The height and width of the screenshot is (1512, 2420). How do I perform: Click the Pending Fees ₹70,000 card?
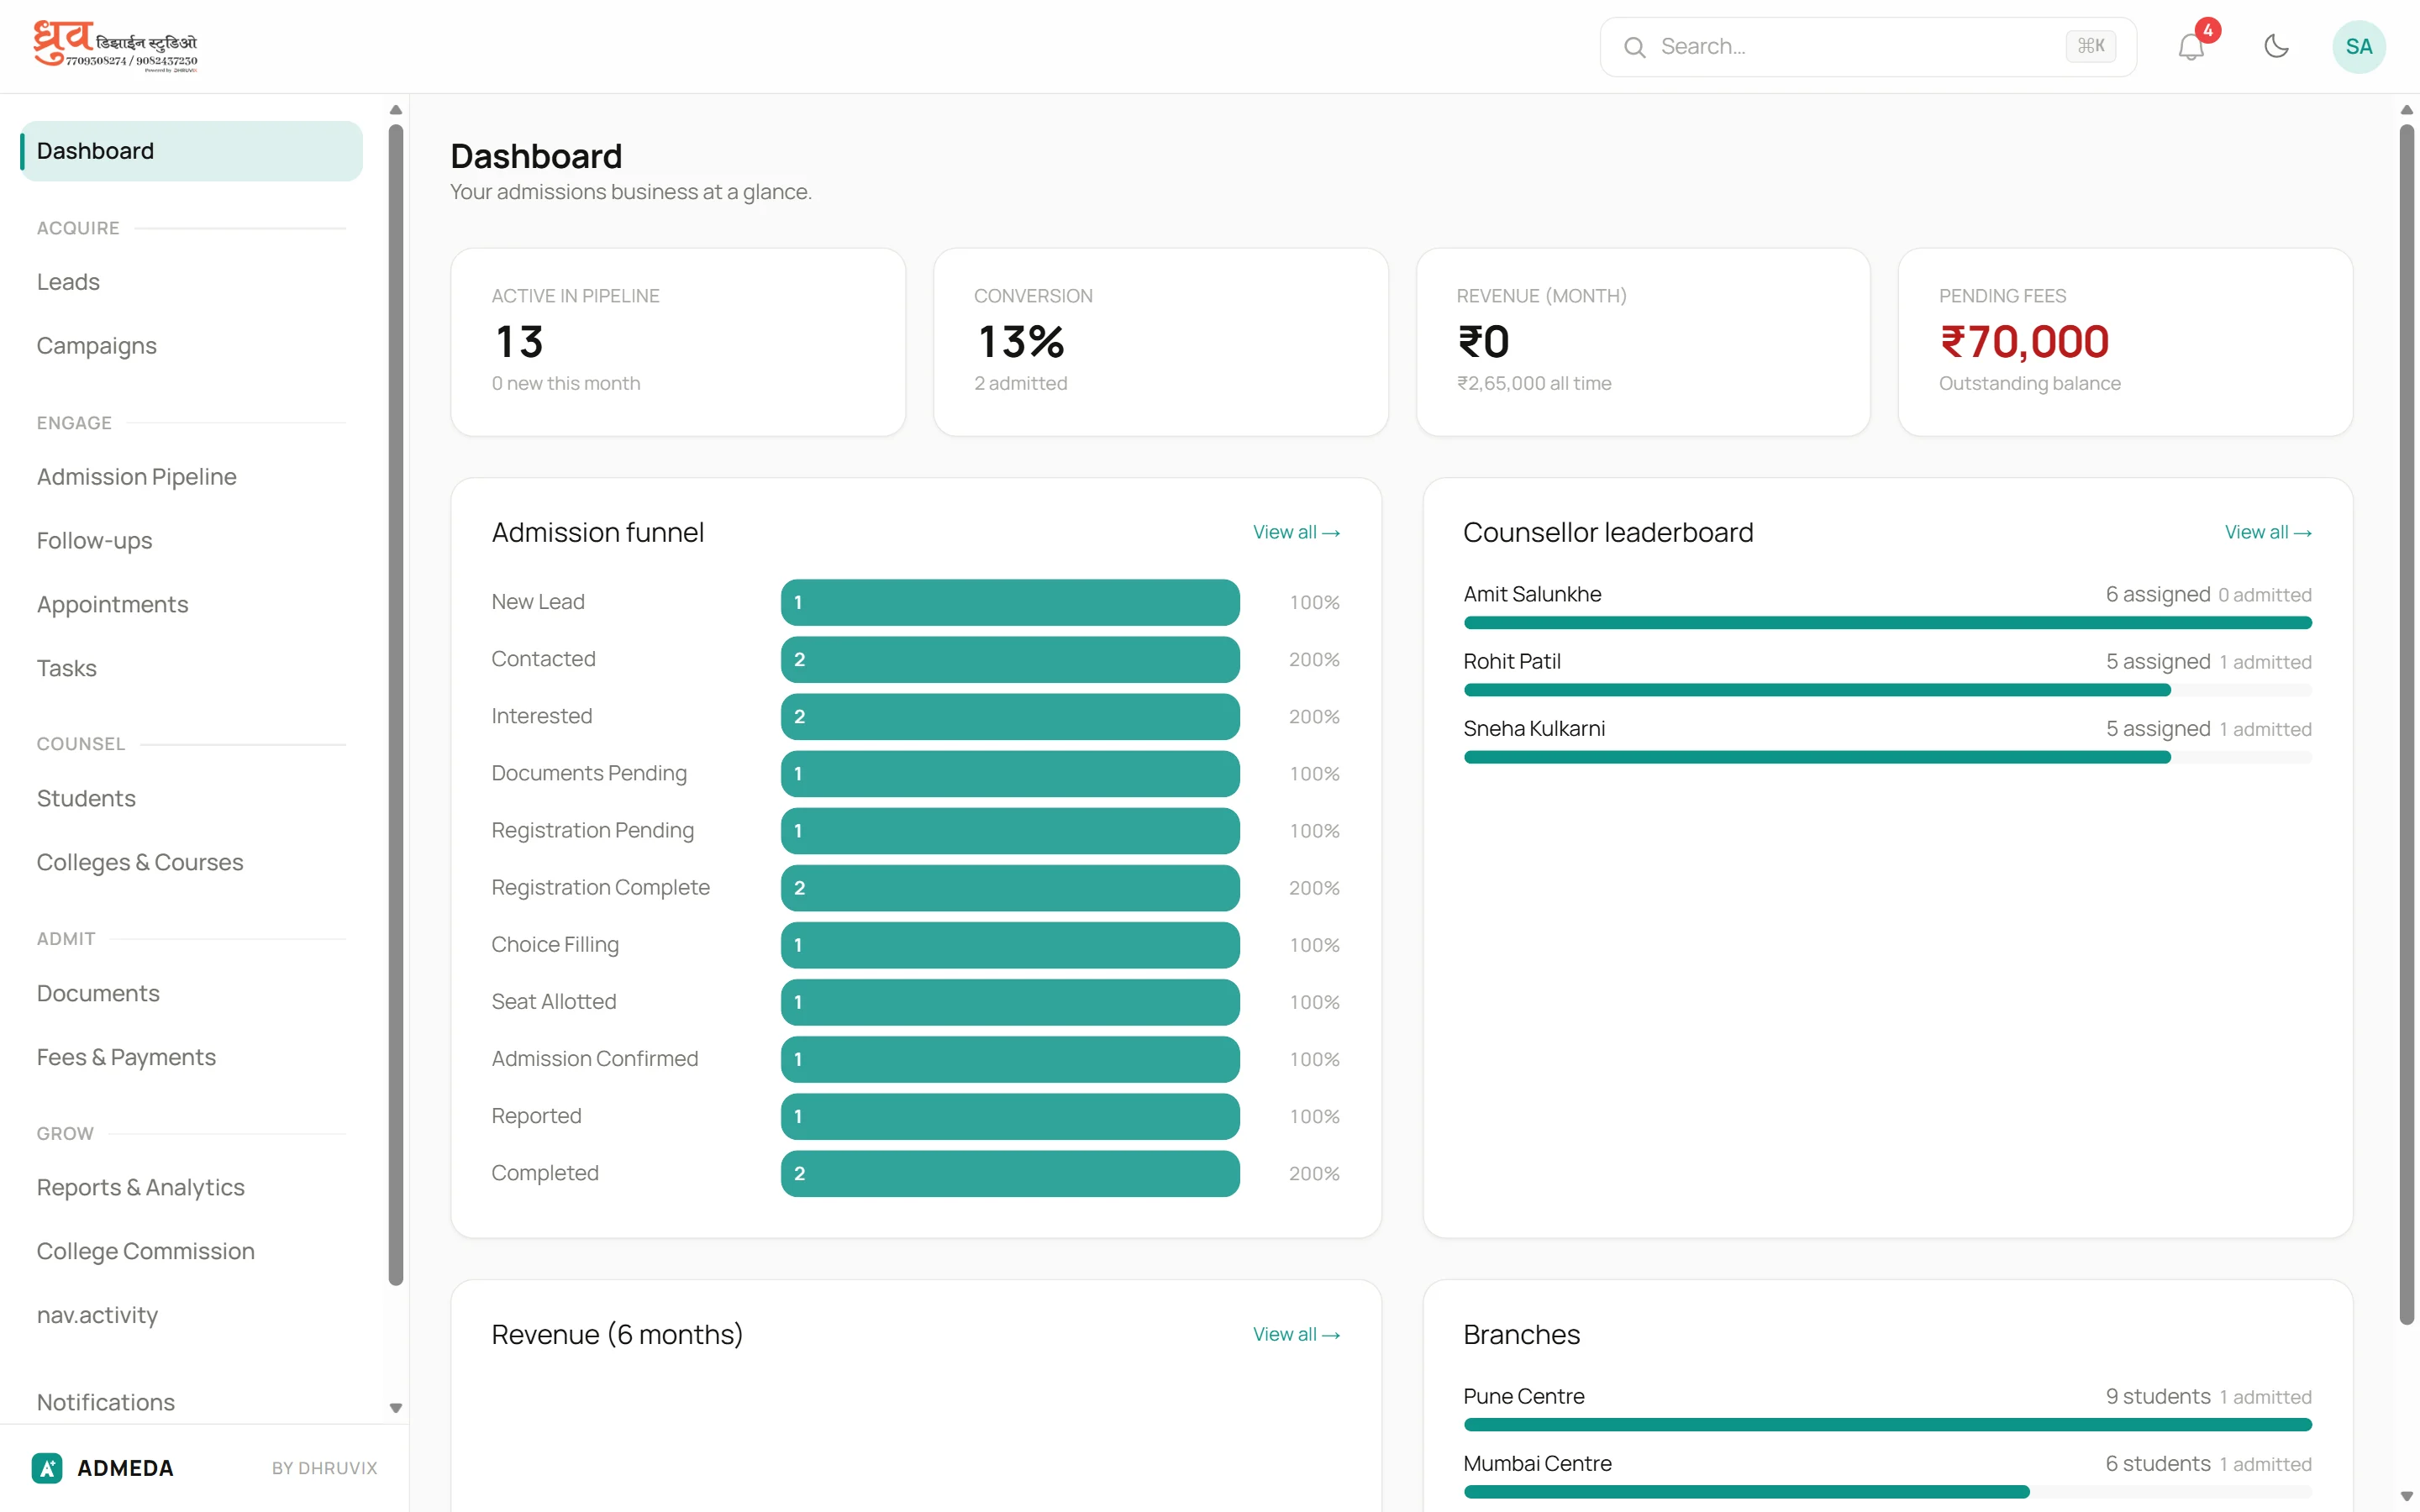pos(2125,342)
